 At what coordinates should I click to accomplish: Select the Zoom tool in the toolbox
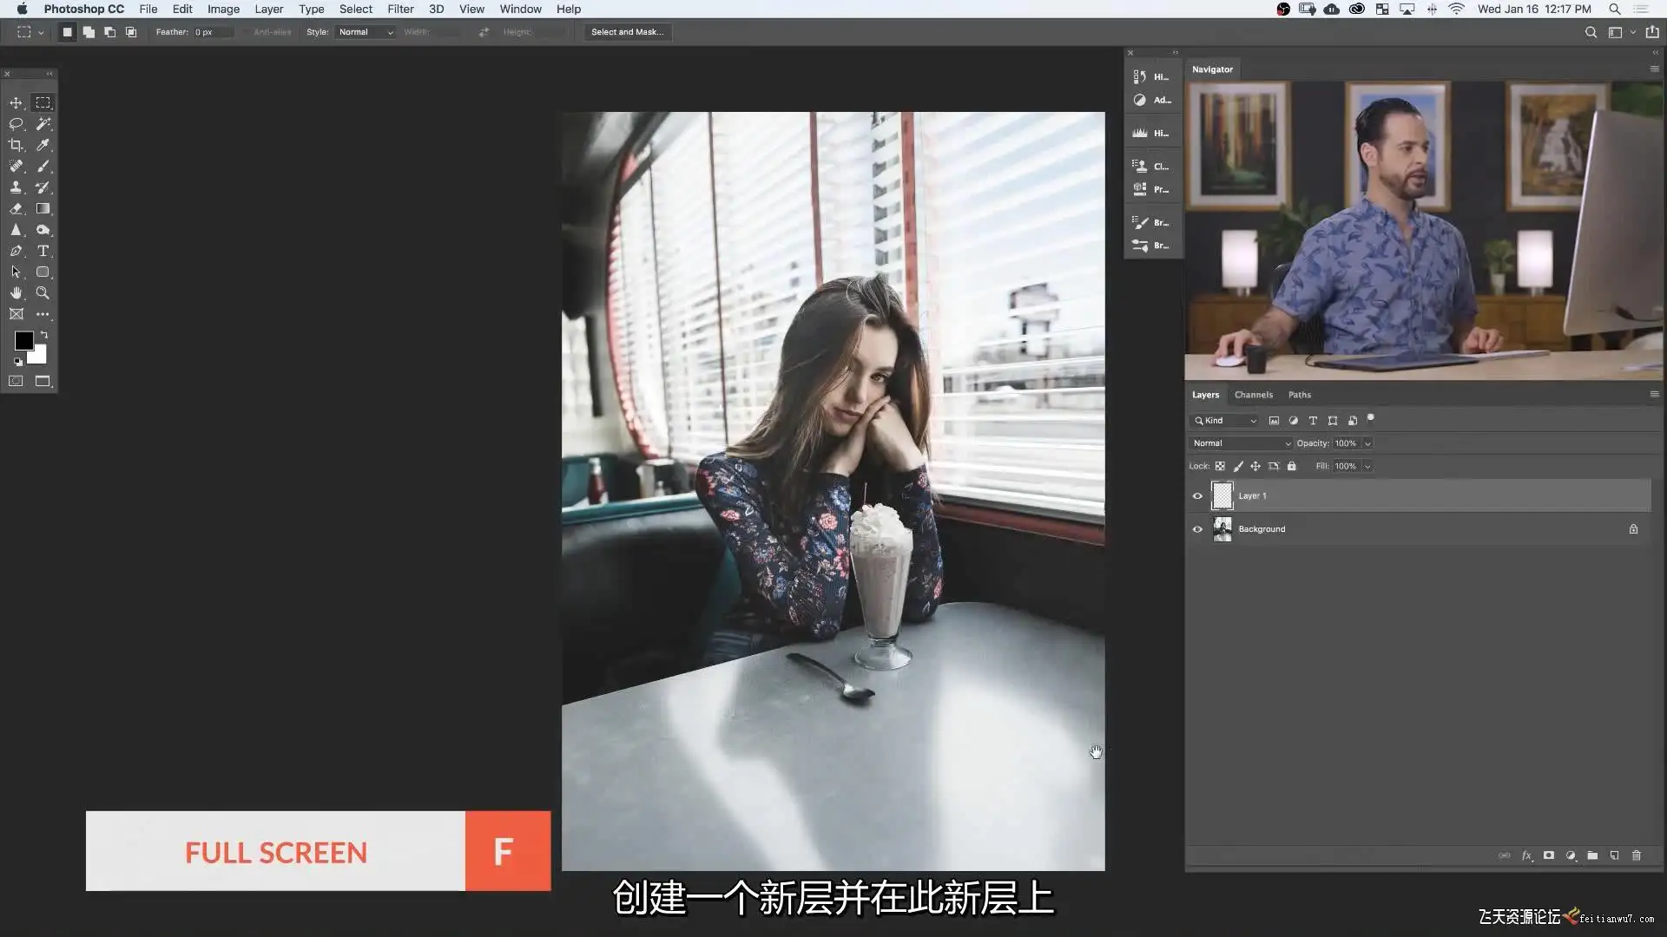pyautogui.click(x=43, y=293)
